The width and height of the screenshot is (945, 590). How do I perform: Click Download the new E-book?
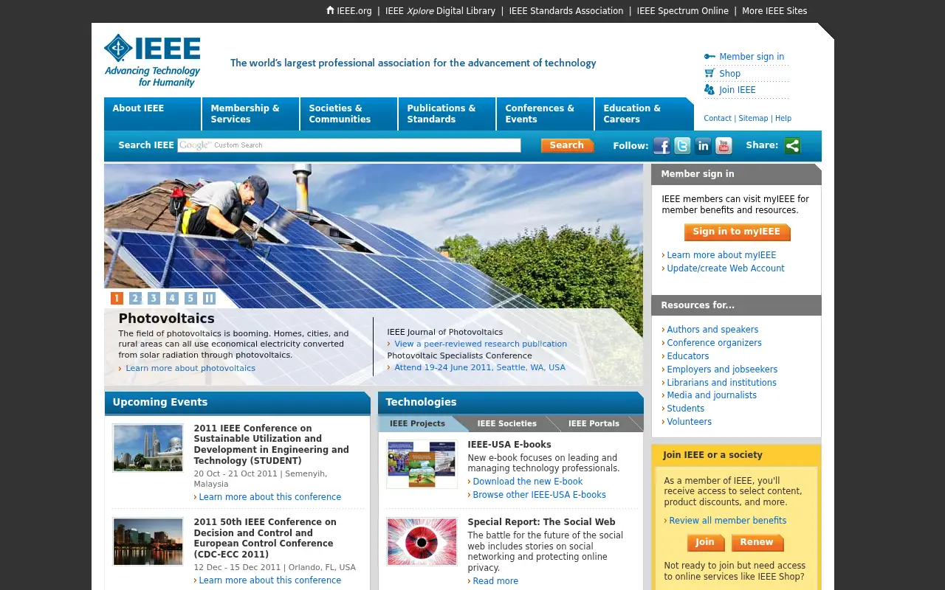click(528, 482)
